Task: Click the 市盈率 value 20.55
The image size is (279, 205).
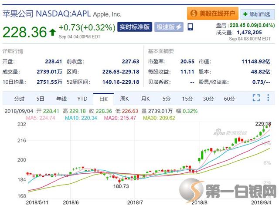Action: (x=187, y=62)
